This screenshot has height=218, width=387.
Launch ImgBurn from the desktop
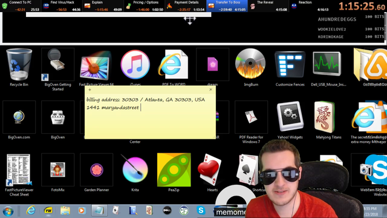(251, 67)
